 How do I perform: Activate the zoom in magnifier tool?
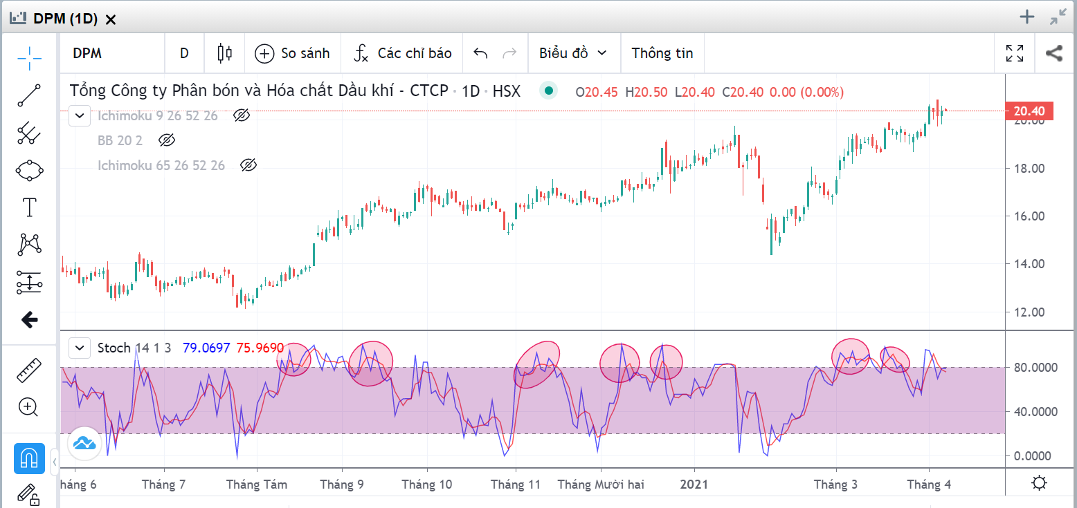tap(29, 407)
